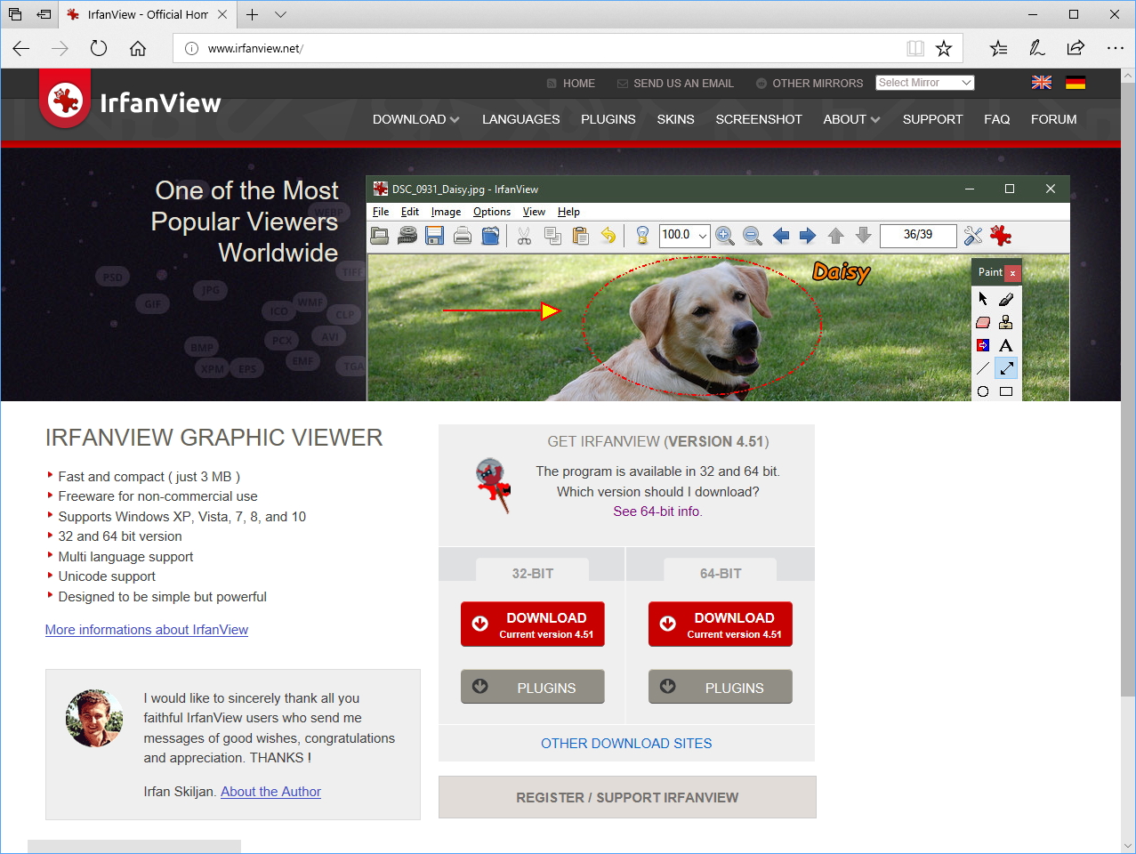Switch site to English flag
The image size is (1136, 854).
tap(1042, 83)
